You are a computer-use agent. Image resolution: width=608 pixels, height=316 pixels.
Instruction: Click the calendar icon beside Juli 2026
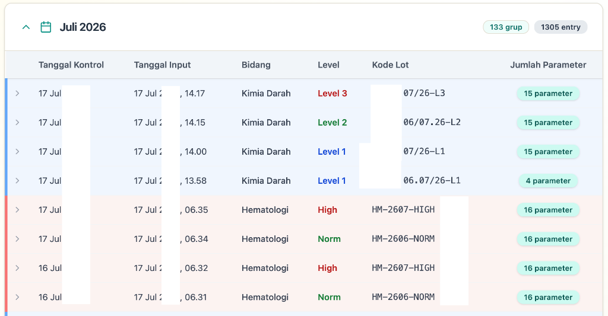(x=46, y=27)
